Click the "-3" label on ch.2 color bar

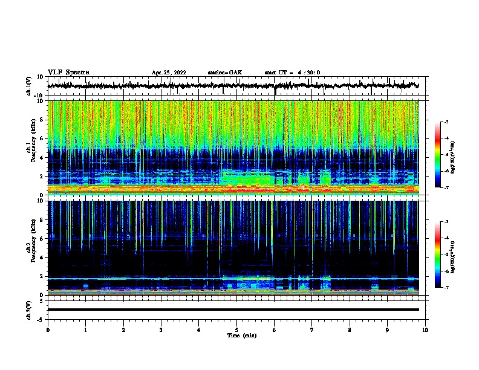click(446, 222)
